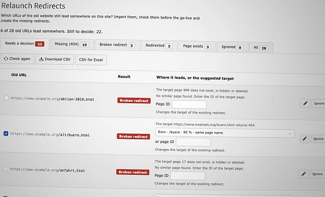
Task: Switch to Needs a decision tab
Action: pos(25,44)
